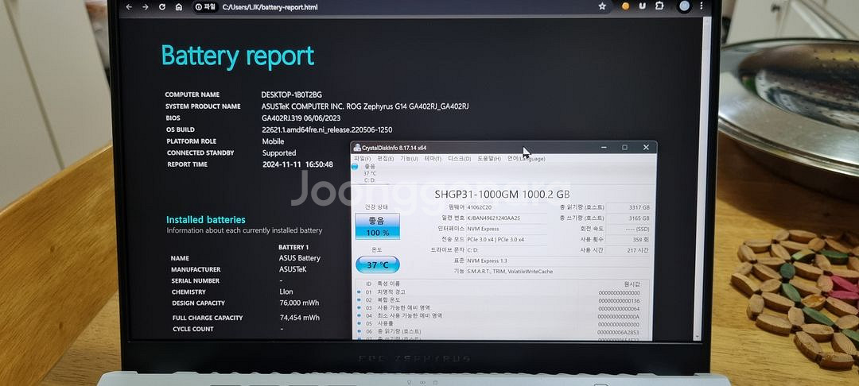Select the blue disk status circle for C: D:
Viewport: 859px width, 386px height.
point(355,166)
